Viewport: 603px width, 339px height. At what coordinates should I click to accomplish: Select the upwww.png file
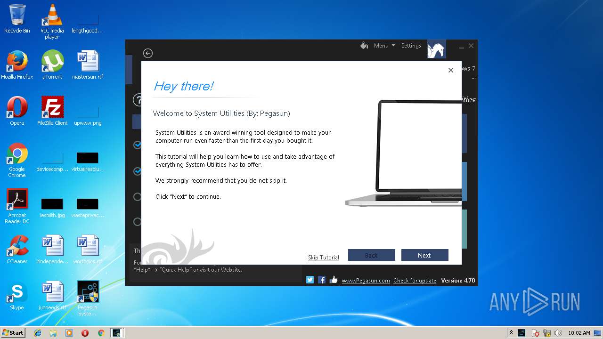88,116
